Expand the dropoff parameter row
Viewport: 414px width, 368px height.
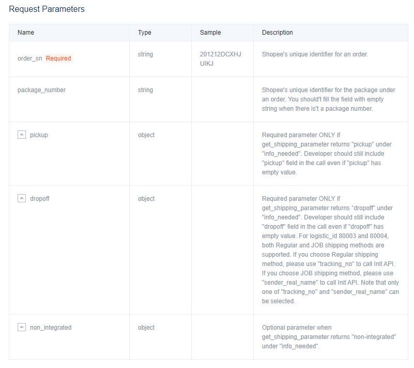(x=22, y=199)
